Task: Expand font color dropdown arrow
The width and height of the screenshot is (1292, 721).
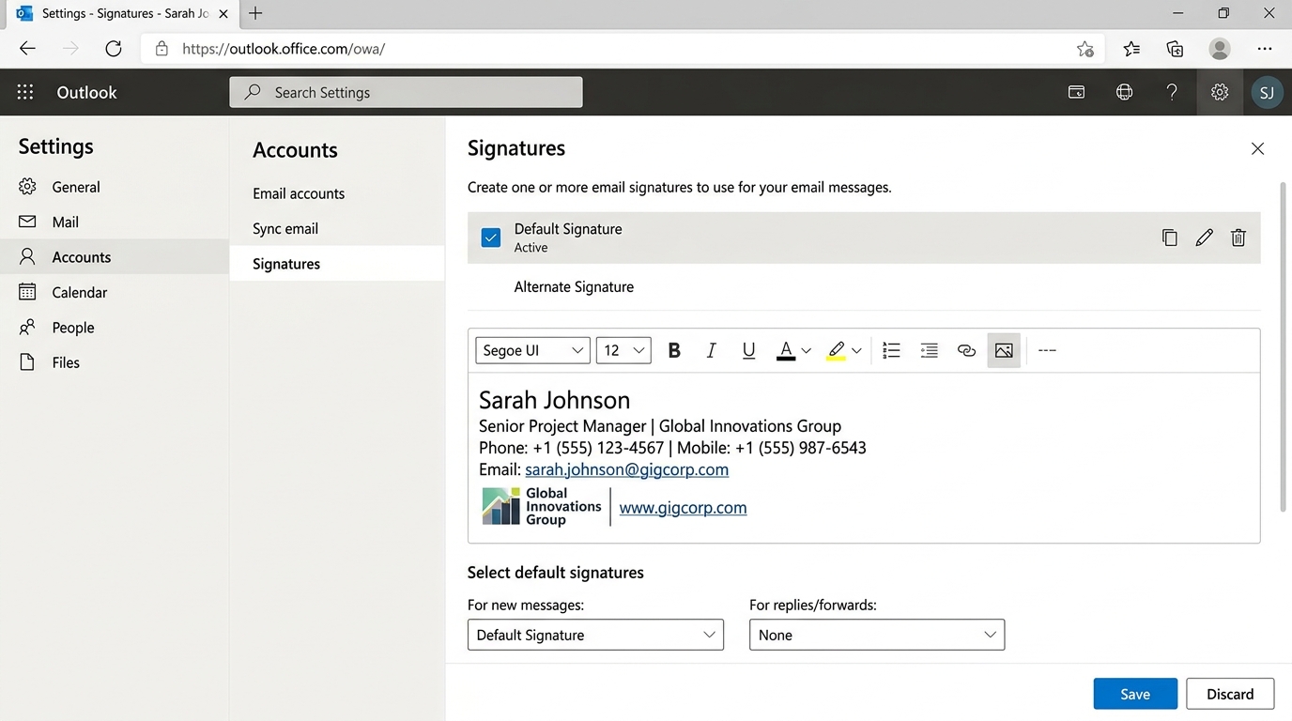Action: pos(807,350)
